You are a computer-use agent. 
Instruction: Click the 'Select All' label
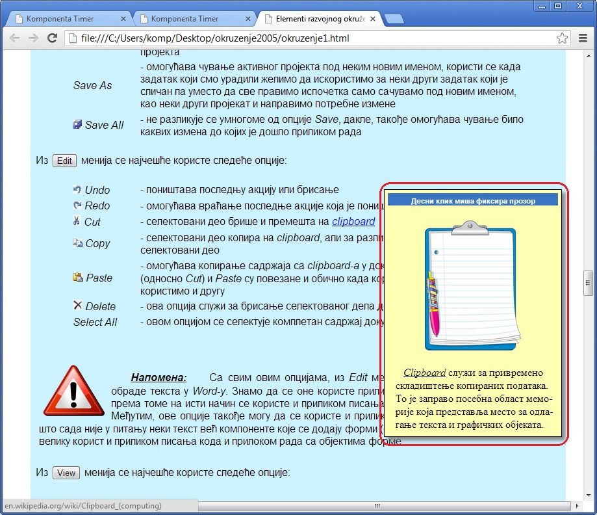point(95,322)
